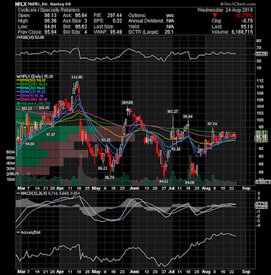Click the Prev Close value 95.94
This screenshot has height=275, width=271.
[50, 32]
